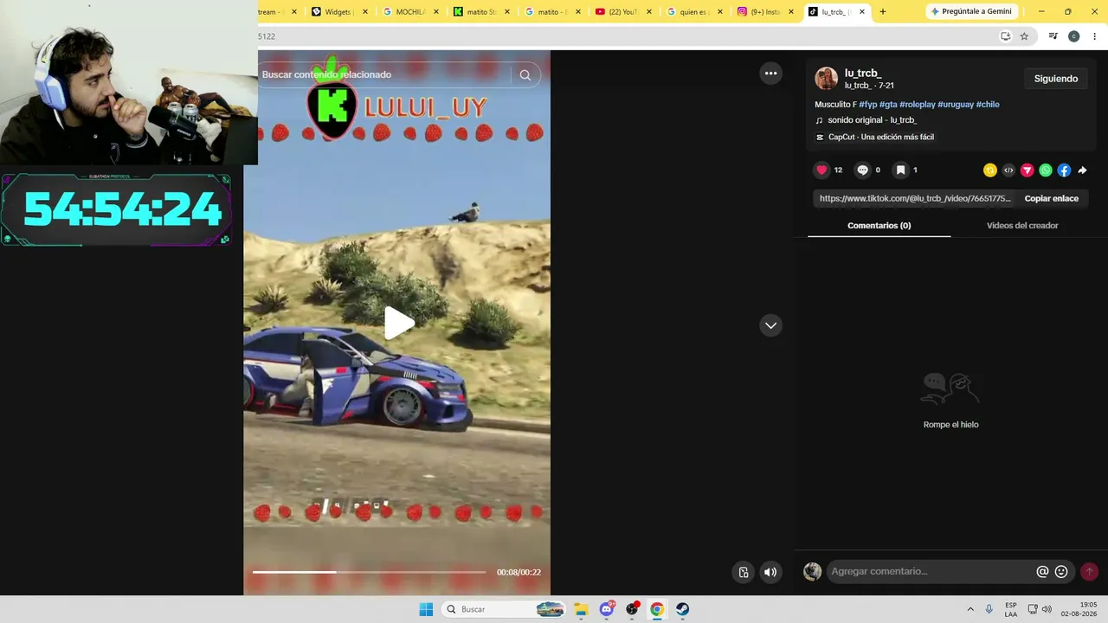1108x623 pixels.
Task: Open more share options arrow
Action: click(x=1082, y=170)
